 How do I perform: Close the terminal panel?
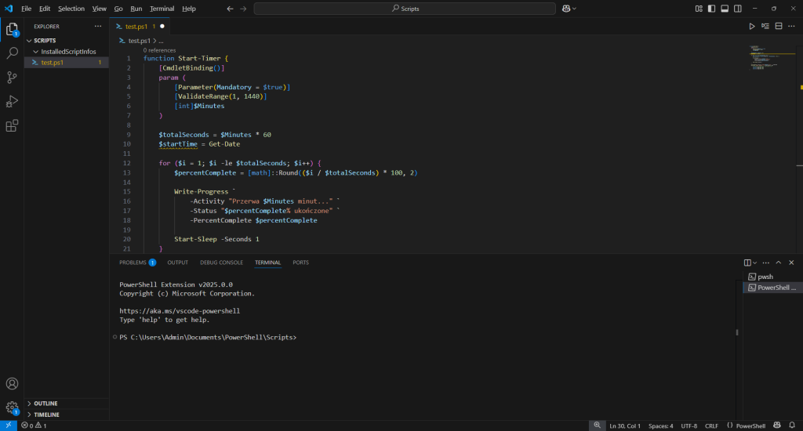pos(791,263)
